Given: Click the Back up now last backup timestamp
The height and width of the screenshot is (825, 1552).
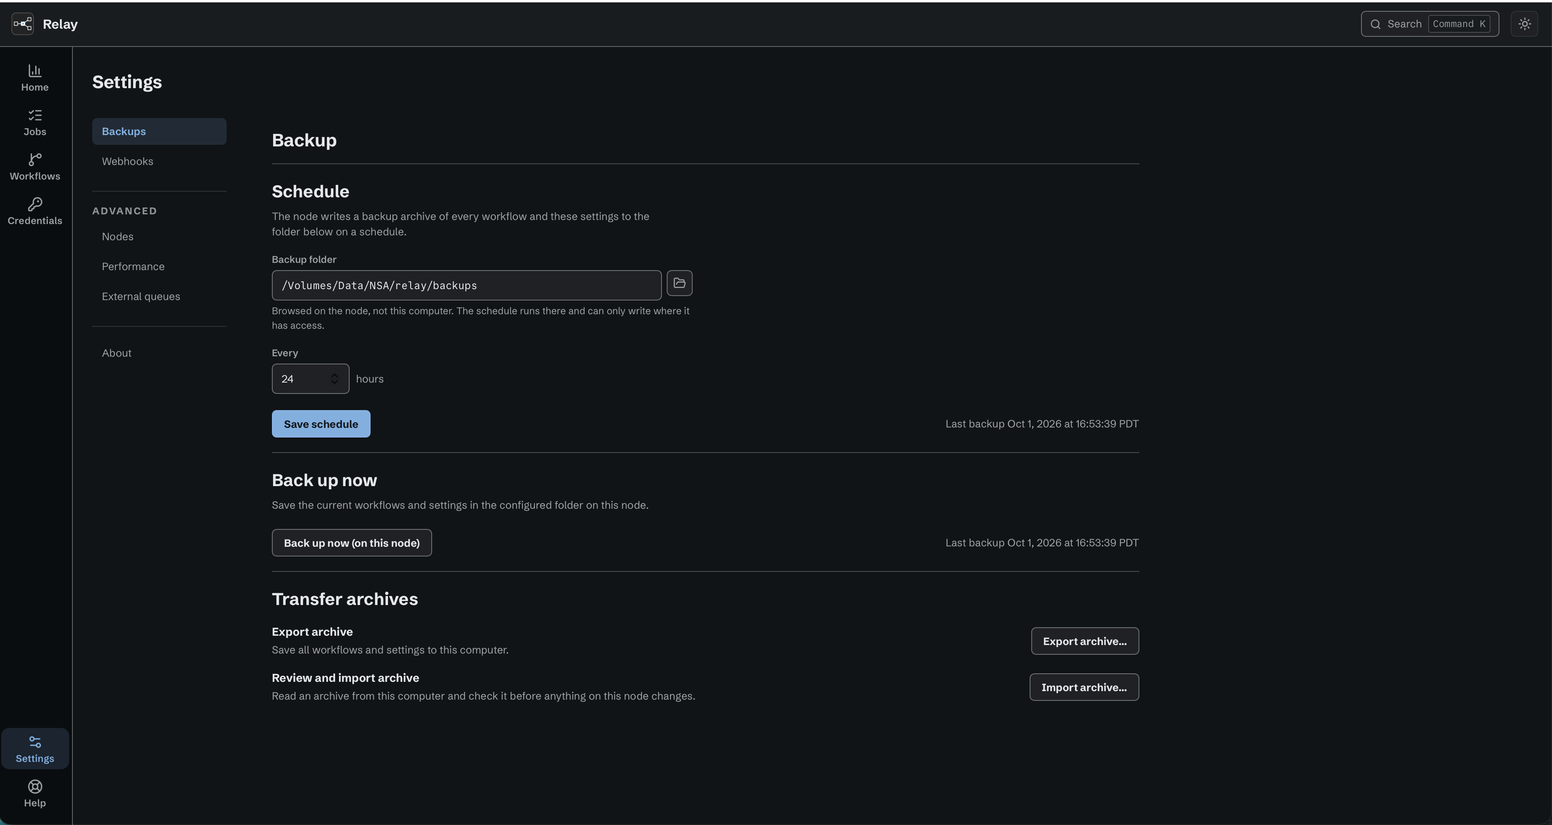Looking at the screenshot, I should coord(1042,543).
